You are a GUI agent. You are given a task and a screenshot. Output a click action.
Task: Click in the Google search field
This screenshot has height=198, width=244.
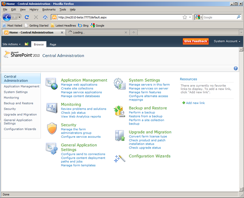[x=219, y=17]
